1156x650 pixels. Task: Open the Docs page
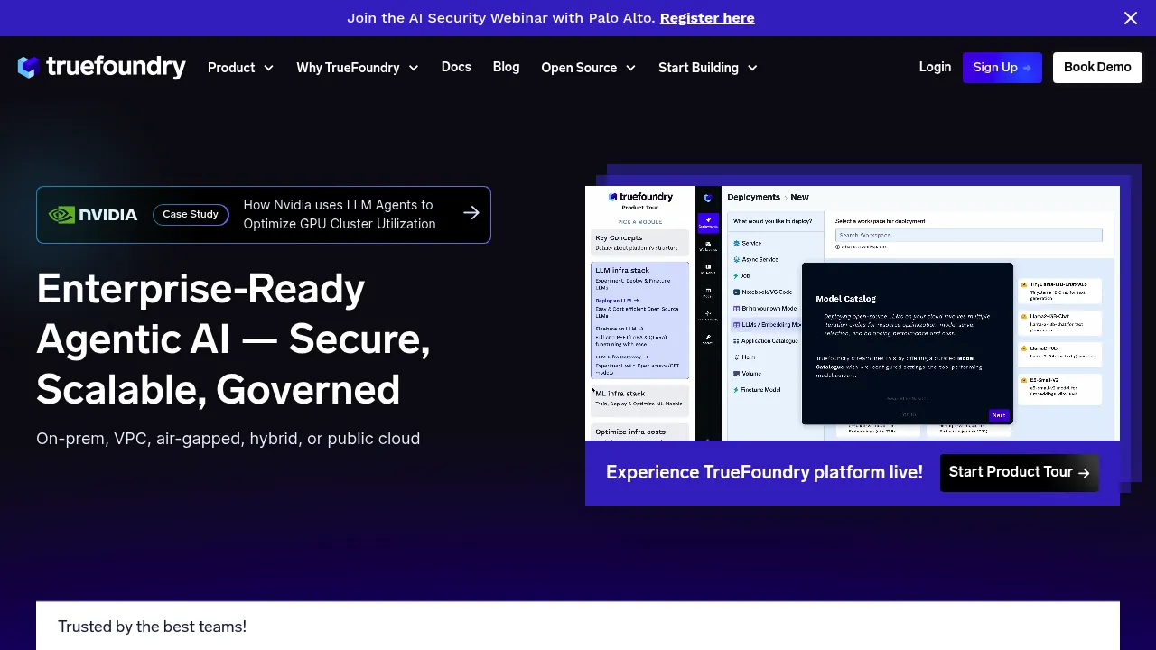coord(456,67)
